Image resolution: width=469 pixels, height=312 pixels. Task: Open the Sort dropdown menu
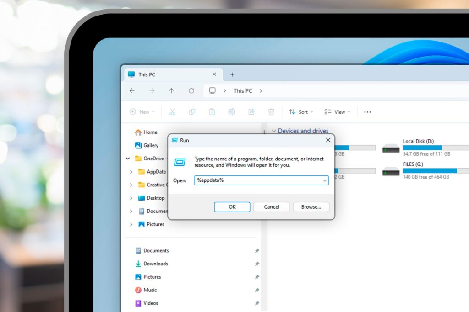[x=300, y=112]
